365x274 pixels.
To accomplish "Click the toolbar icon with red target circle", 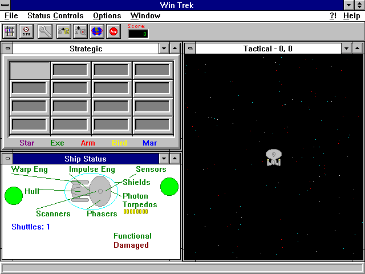I will coord(80,31).
